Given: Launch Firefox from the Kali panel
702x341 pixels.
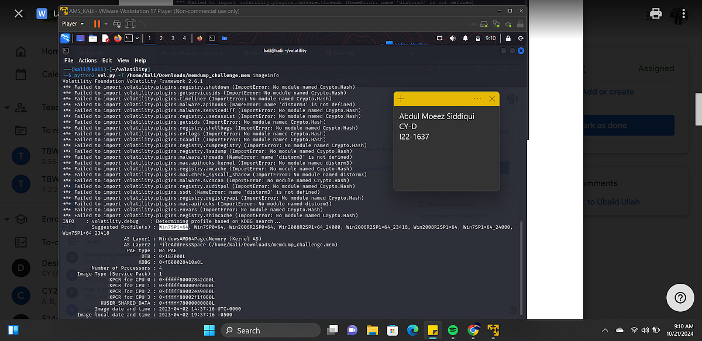Looking at the screenshot, I should click(118, 38).
